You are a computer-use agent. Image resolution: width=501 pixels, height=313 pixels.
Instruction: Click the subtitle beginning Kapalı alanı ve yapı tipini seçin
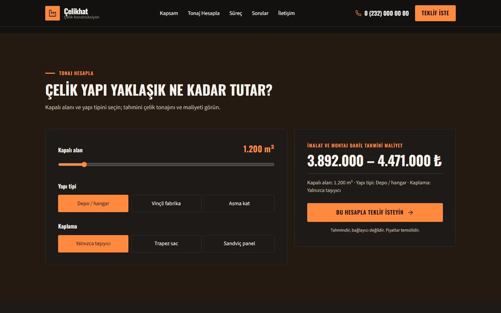(133, 107)
